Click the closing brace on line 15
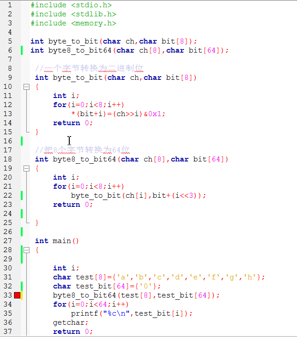Image resolution: width=297 pixels, height=337 pixels. coord(37,132)
